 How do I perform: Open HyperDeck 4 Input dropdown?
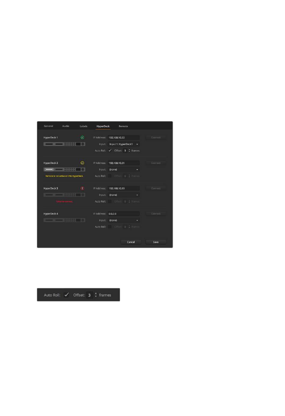coord(124,220)
